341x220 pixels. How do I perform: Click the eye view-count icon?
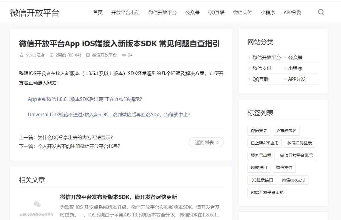click(x=124, y=55)
